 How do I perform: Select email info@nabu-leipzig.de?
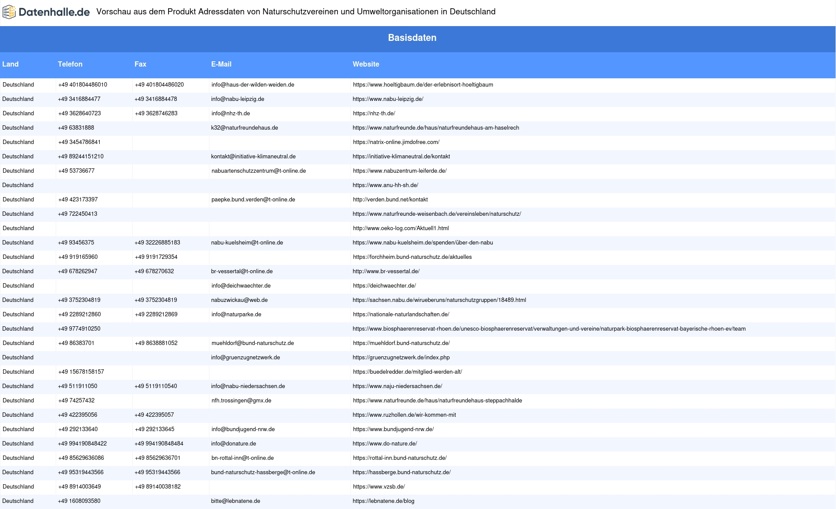pyautogui.click(x=238, y=99)
